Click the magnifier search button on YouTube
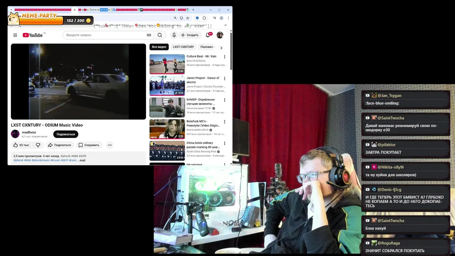Screen dimensions: 455x256 (160, 35)
